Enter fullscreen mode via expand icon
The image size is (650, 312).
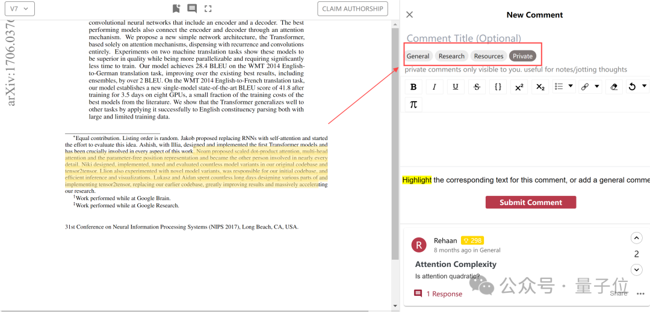click(x=208, y=8)
